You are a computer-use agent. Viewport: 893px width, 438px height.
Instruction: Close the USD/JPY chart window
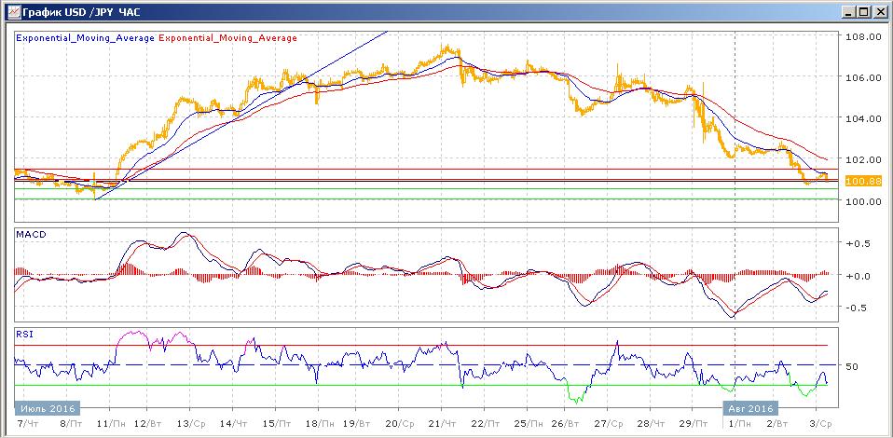(x=879, y=11)
